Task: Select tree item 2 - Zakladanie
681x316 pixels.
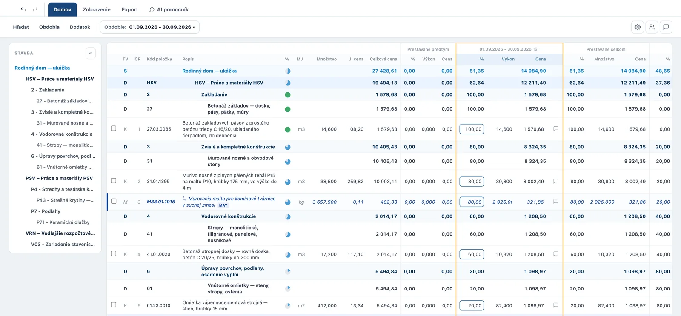Action: [x=48, y=90]
